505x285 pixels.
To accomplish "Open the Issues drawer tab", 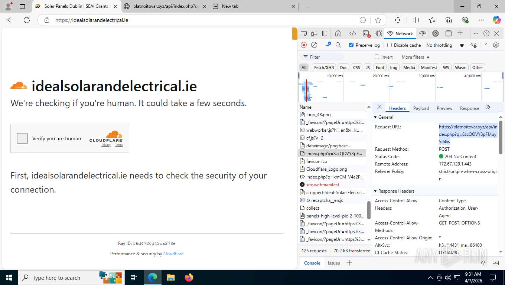I will 334,263.
